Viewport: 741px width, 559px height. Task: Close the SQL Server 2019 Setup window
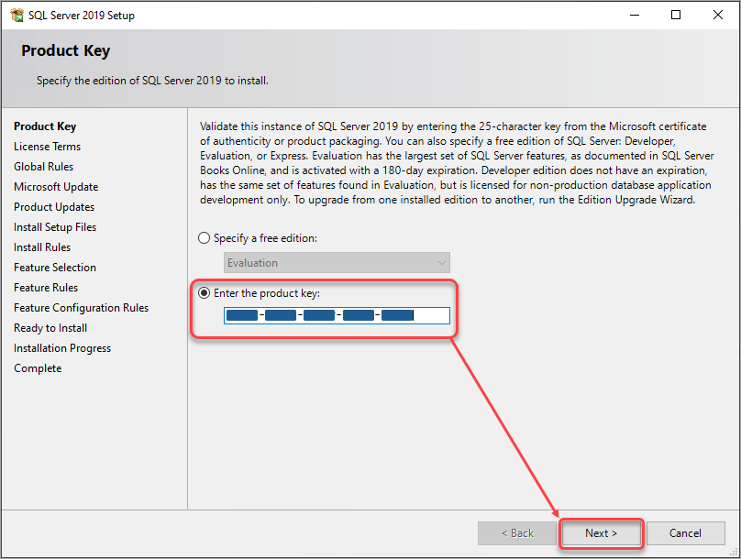[x=718, y=15]
